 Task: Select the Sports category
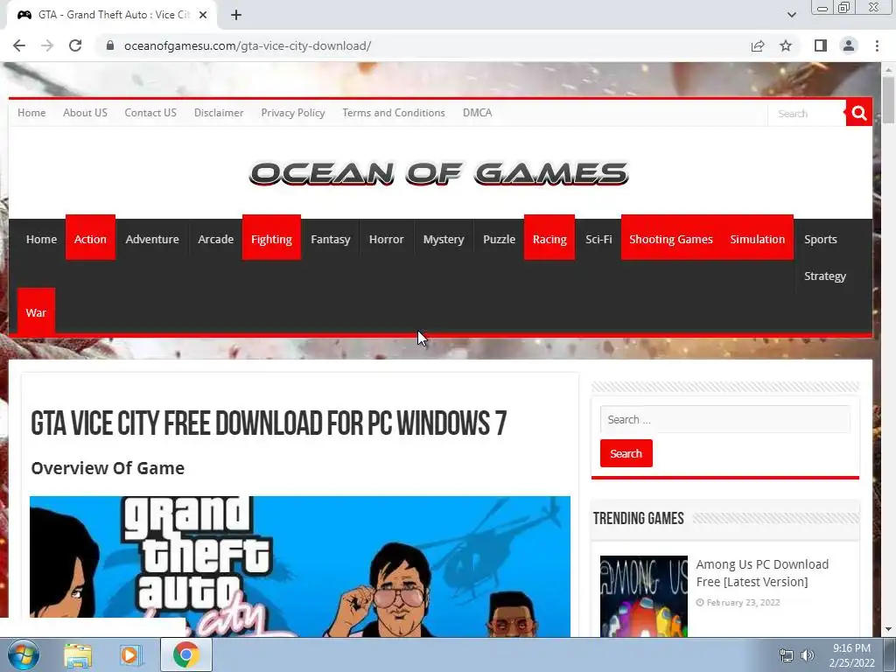point(821,239)
